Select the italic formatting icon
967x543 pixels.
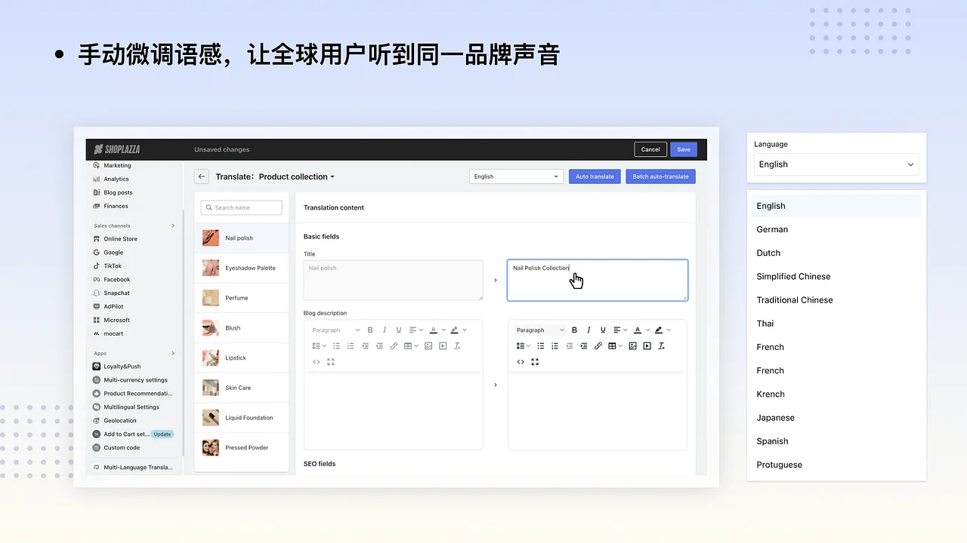coord(589,330)
